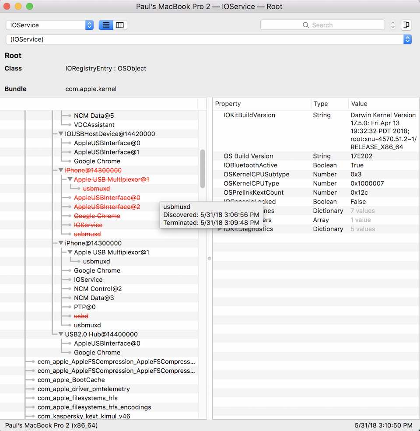Collapse IOUSBHostDevice@14420000 node
This screenshot has height=431, width=420.
(x=61, y=134)
